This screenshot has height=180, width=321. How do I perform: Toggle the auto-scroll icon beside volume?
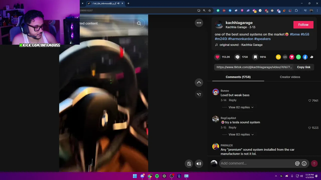[189, 164]
